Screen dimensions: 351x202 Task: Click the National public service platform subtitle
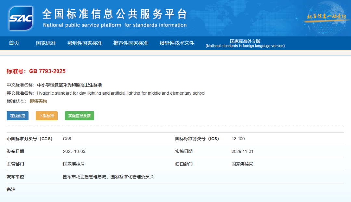pos(115,25)
